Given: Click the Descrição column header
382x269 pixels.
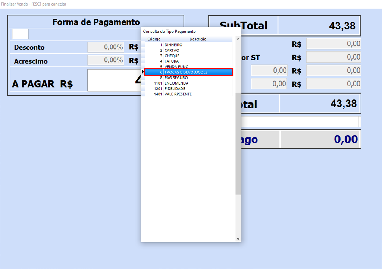Looking at the screenshot, I should pos(198,39).
